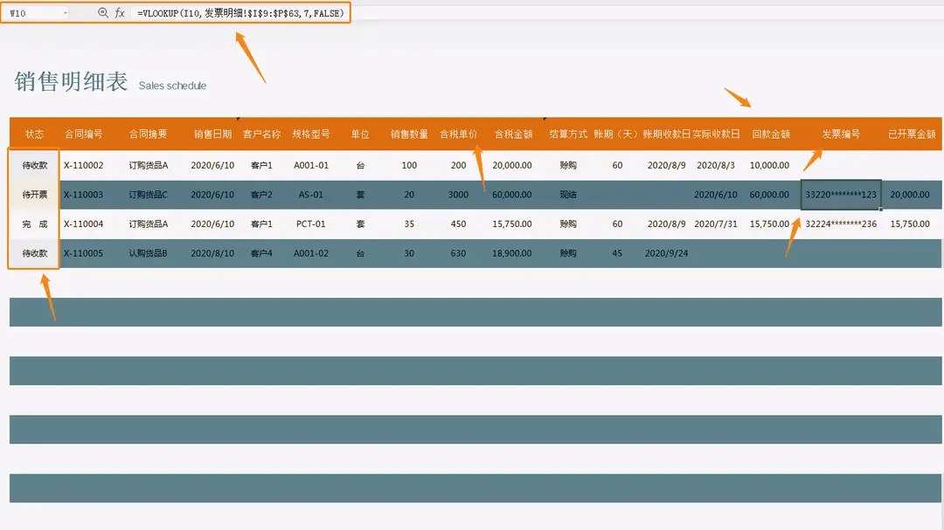This screenshot has height=530, width=944.
Task: Click the fx insert function icon
Action: click(x=120, y=12)
